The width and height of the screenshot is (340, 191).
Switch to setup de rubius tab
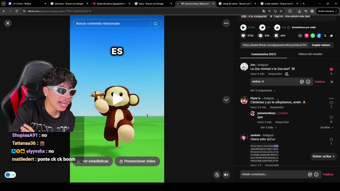point(237,4)
